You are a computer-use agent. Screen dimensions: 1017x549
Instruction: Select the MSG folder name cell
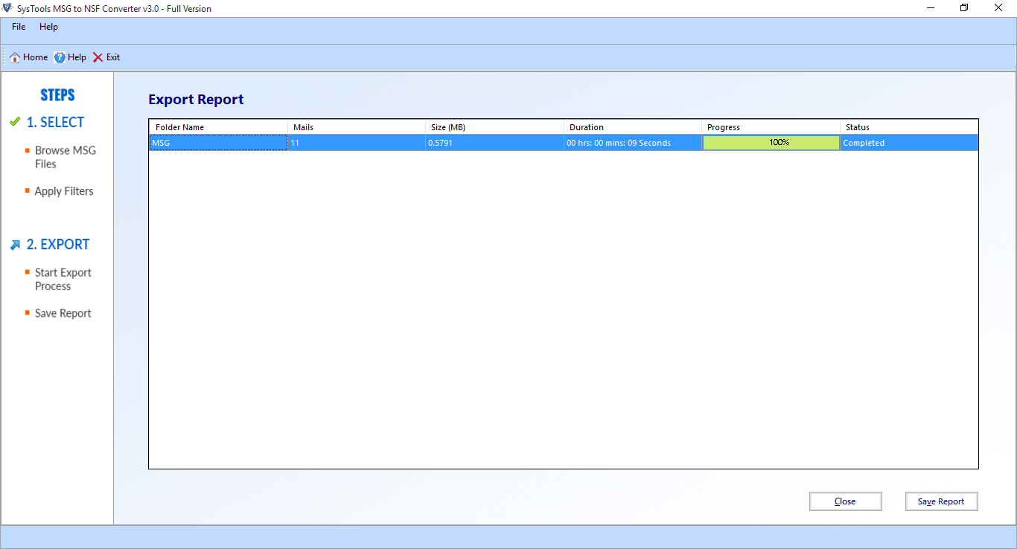(x=218, y=143)
